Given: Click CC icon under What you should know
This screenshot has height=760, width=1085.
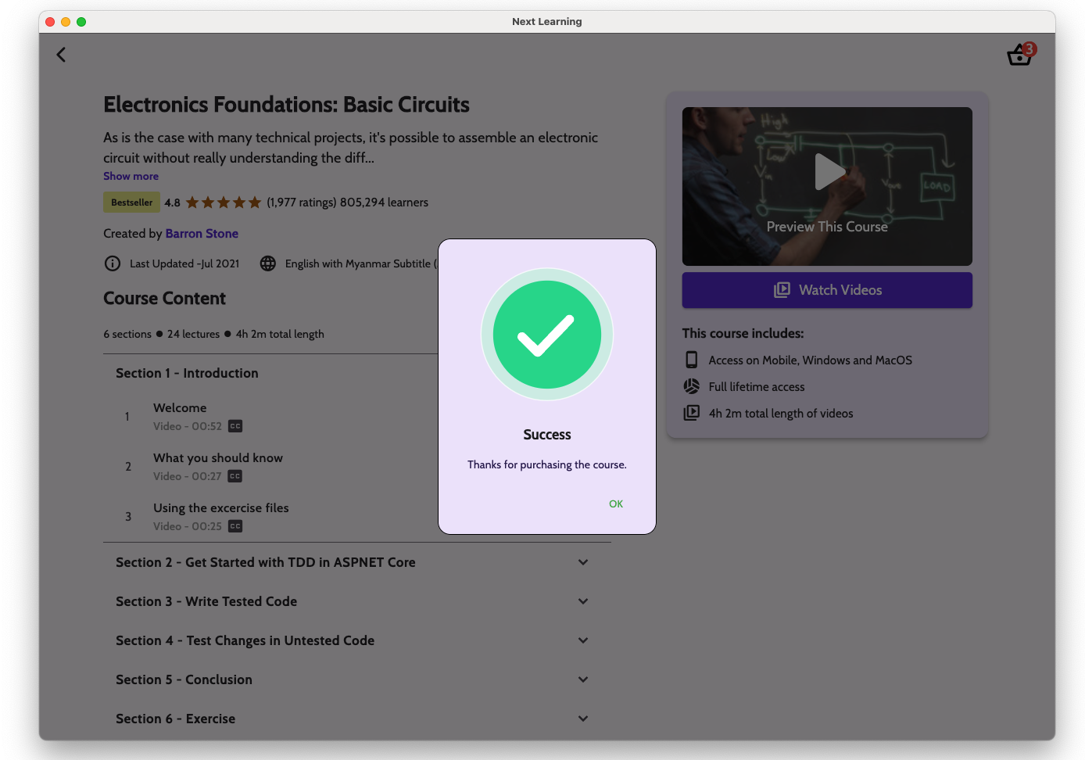Looking at the screenshot, I should tap(235, 476).
